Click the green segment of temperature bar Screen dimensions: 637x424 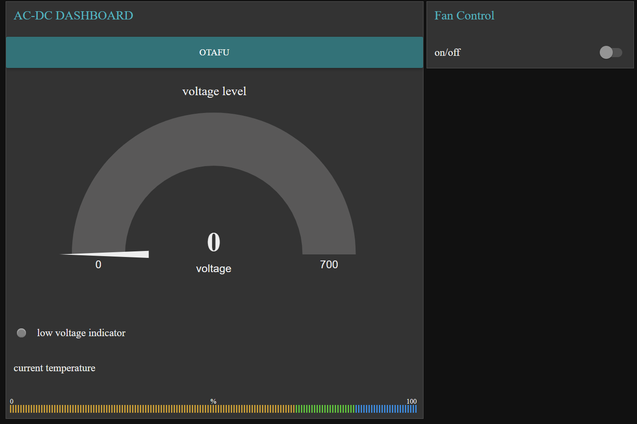coord(325,409)
